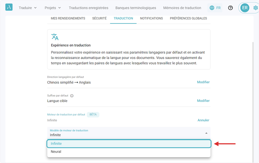Click the translation icon above Expérience en traduction
This screenshot has height=163, width=259.
[x=55, y=37]
